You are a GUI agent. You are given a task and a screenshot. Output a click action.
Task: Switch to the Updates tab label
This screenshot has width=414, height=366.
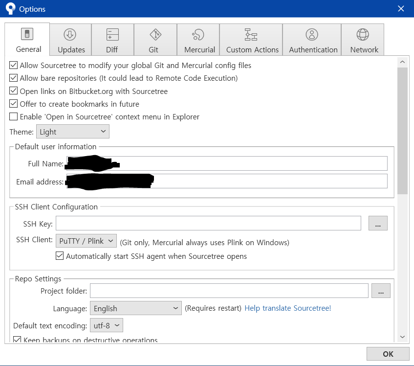71,50
